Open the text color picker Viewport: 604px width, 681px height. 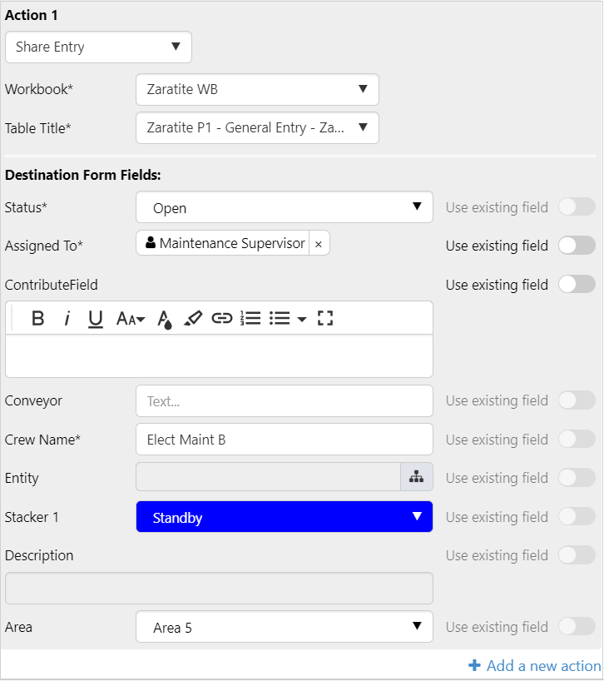[165, 319]
